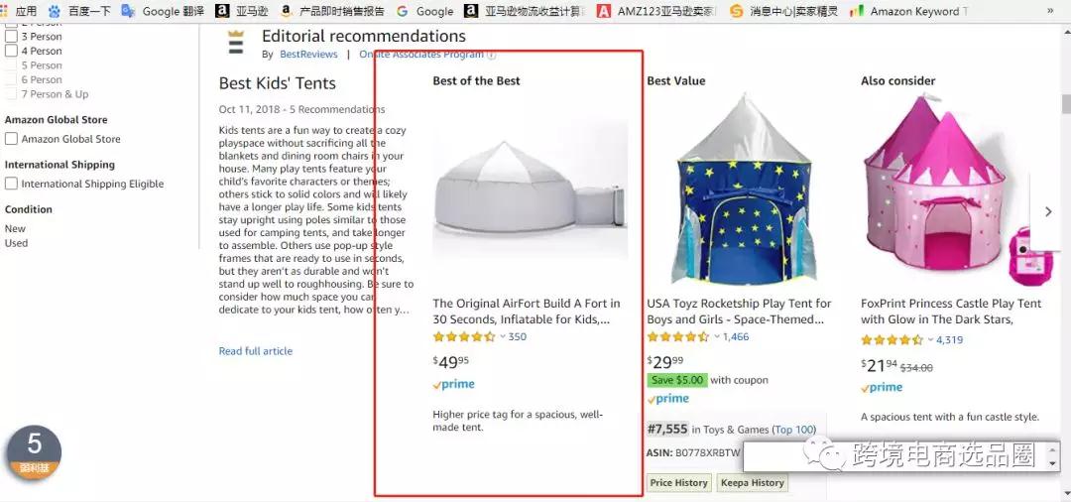Click the FoxPrint tent $21.94 price

coord(879,365)
